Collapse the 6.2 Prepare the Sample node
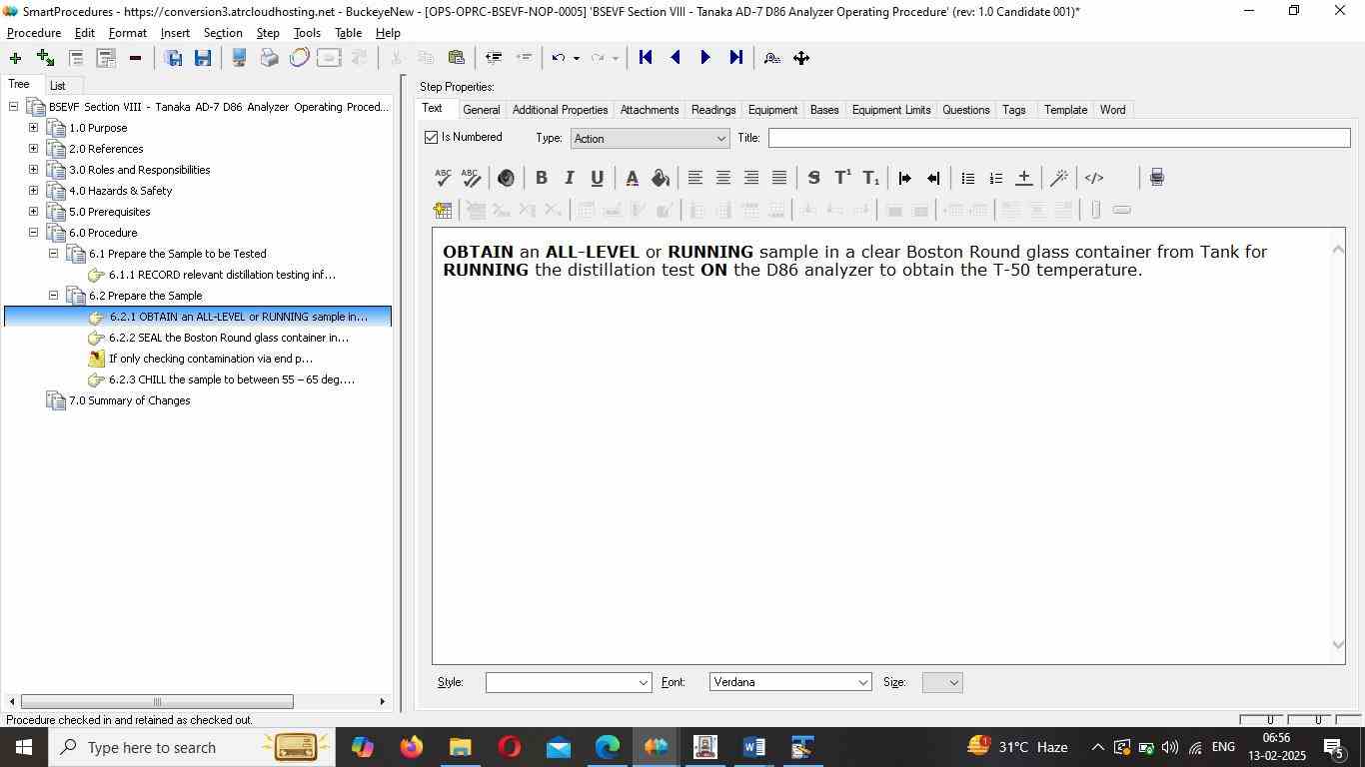Viewport: 1365px width, 767px height. 54,296
